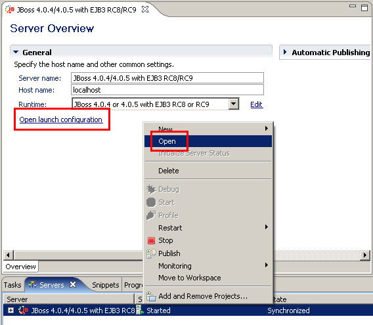Close the JBoss editor tab

[x=145, y=9]
